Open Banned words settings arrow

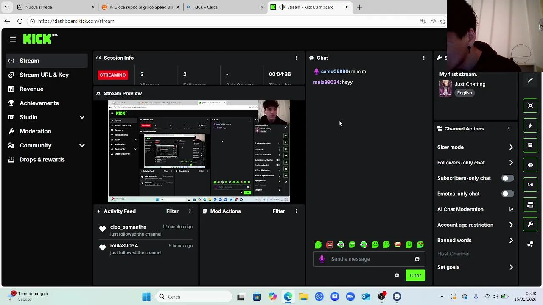pyautogui.click(x=511, y=241)
